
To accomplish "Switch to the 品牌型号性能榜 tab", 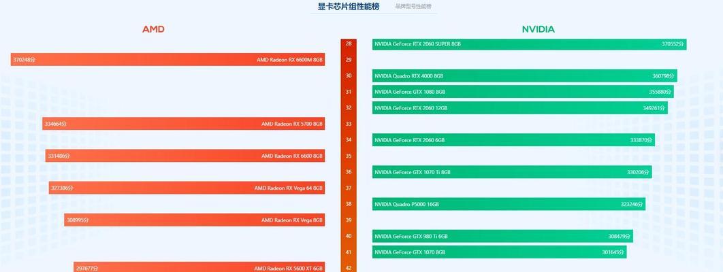I will tap(414, 6).
